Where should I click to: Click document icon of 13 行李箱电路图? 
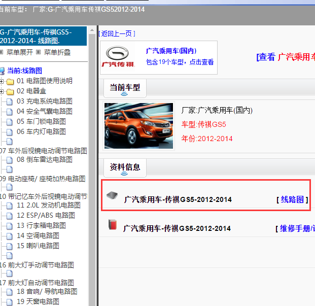click(x=10, y=226)
